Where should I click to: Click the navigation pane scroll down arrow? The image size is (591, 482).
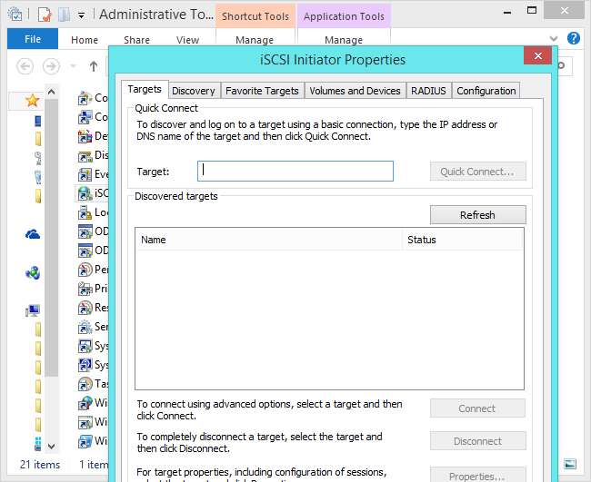(x=51, y=447)
